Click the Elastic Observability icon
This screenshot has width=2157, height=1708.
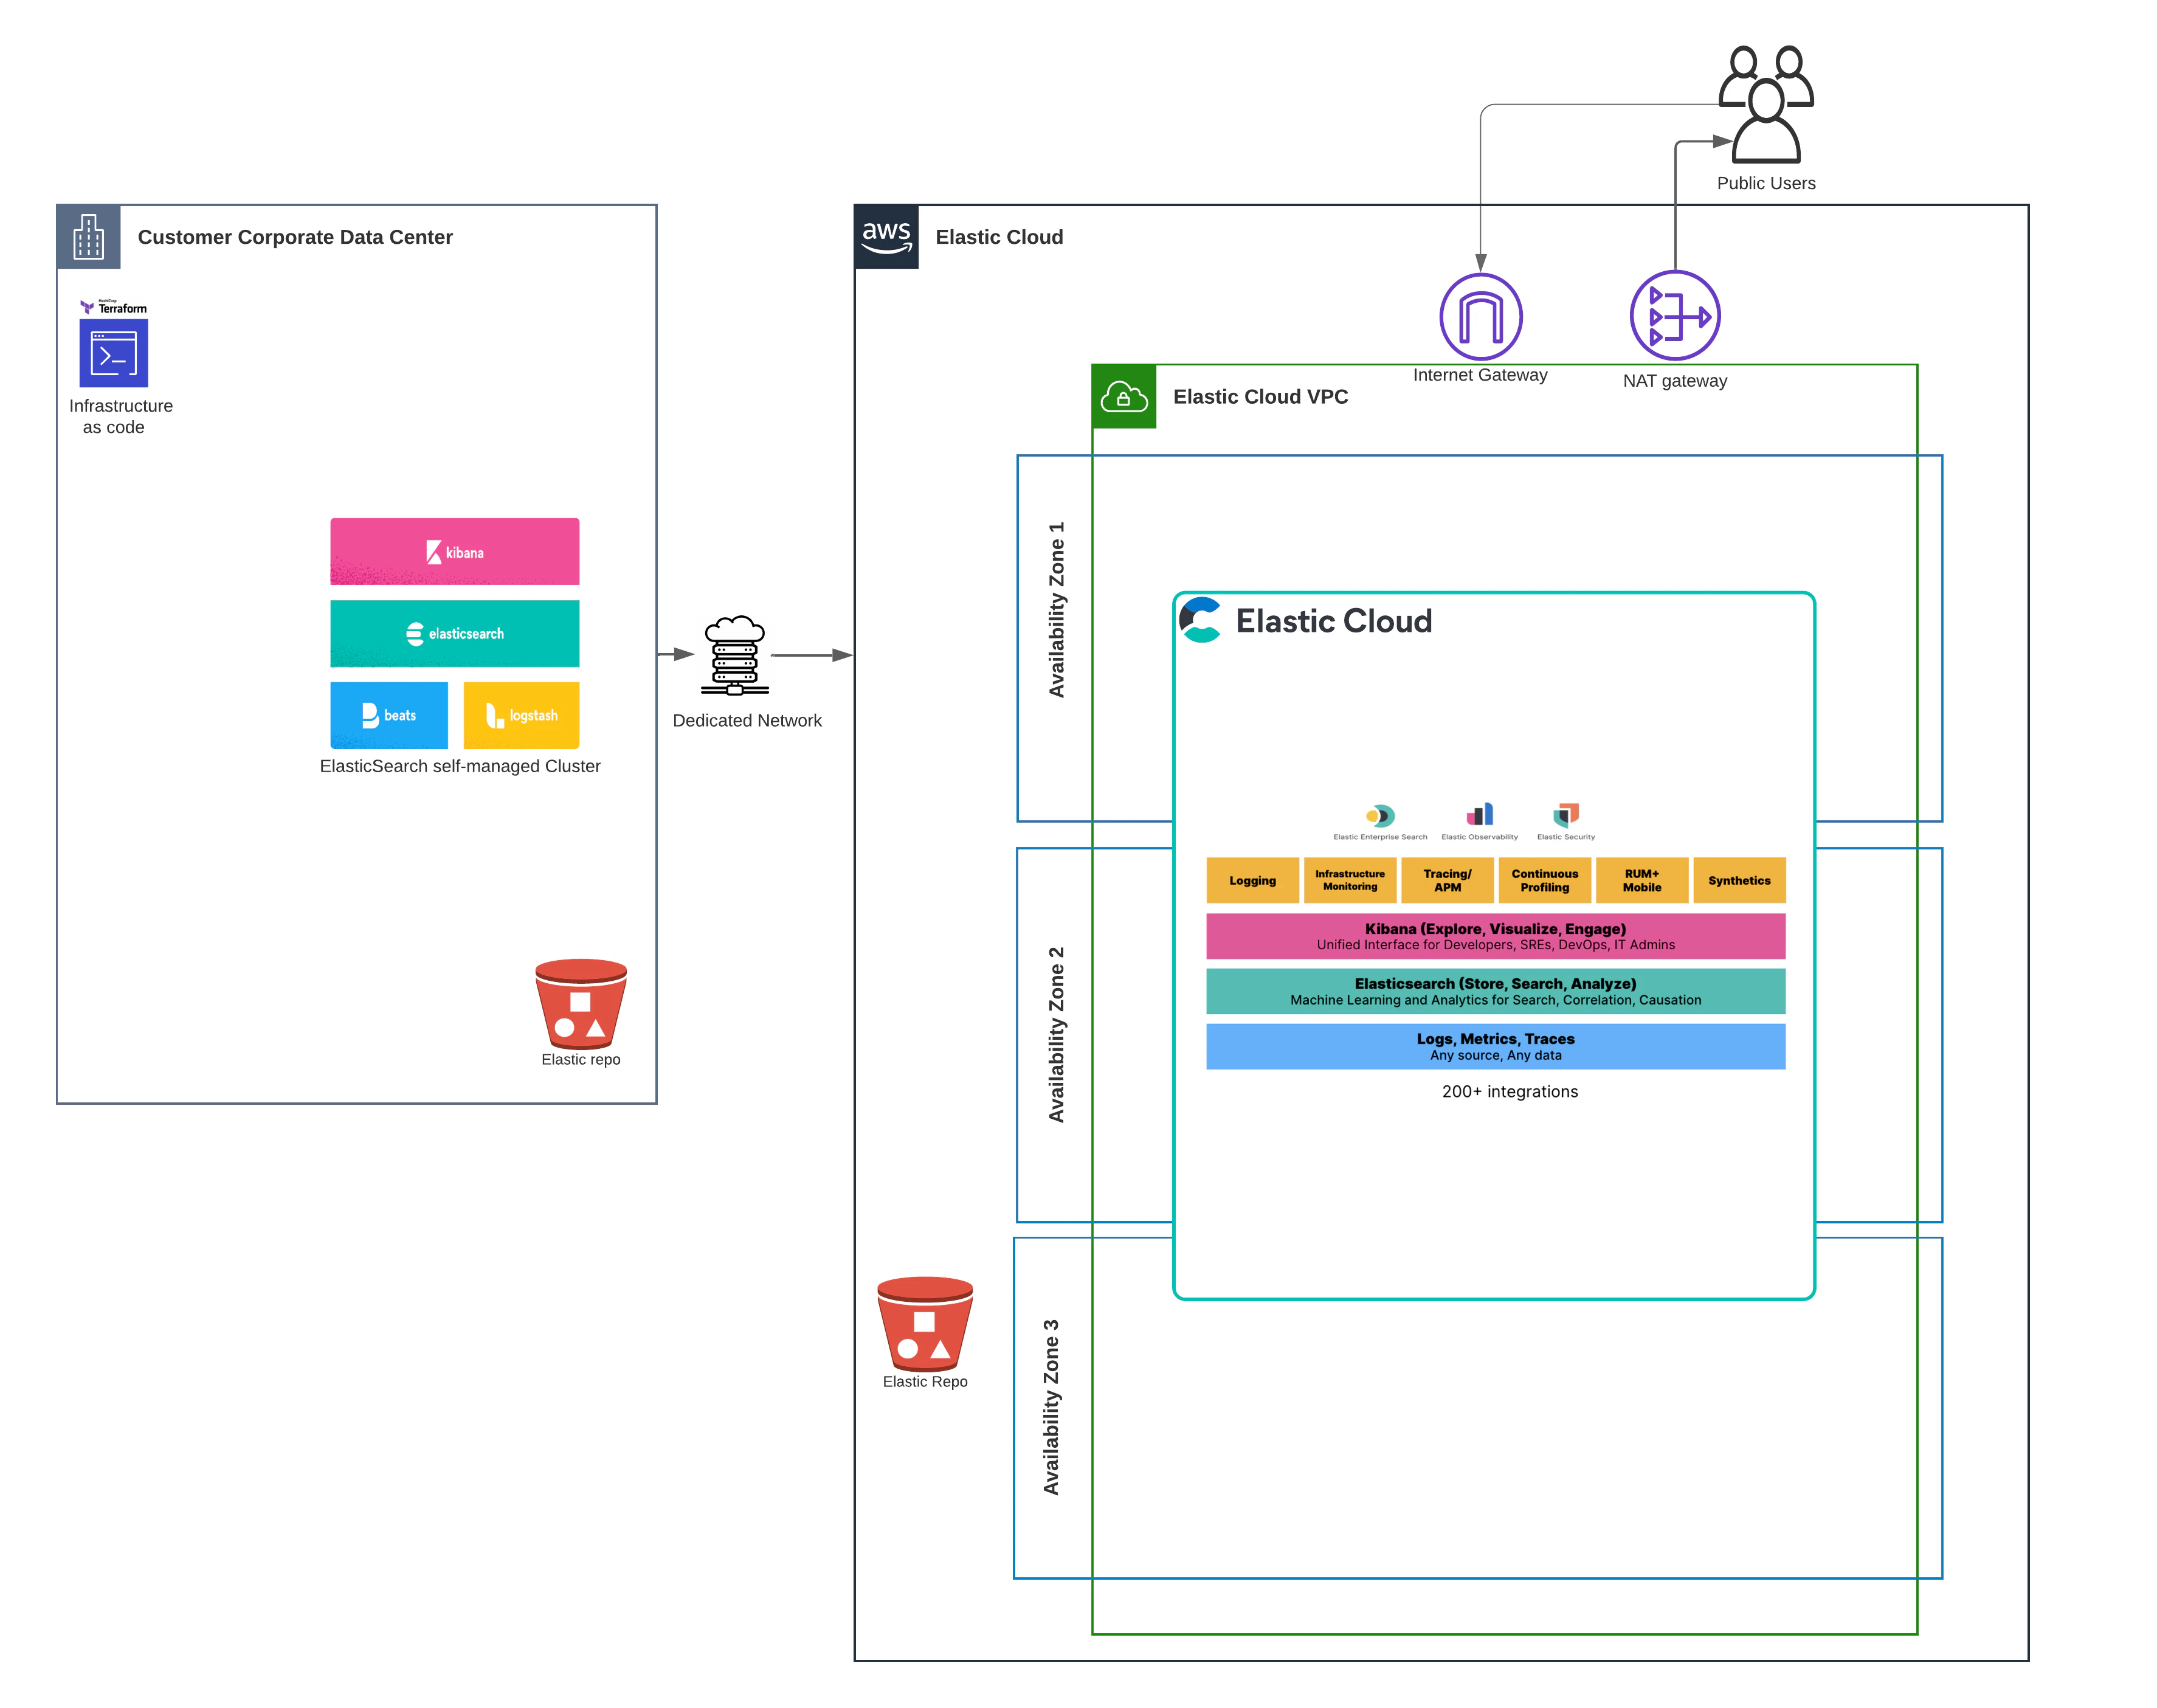point(1479,814)
